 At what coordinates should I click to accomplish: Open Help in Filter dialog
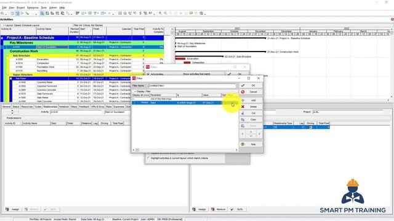251,144
